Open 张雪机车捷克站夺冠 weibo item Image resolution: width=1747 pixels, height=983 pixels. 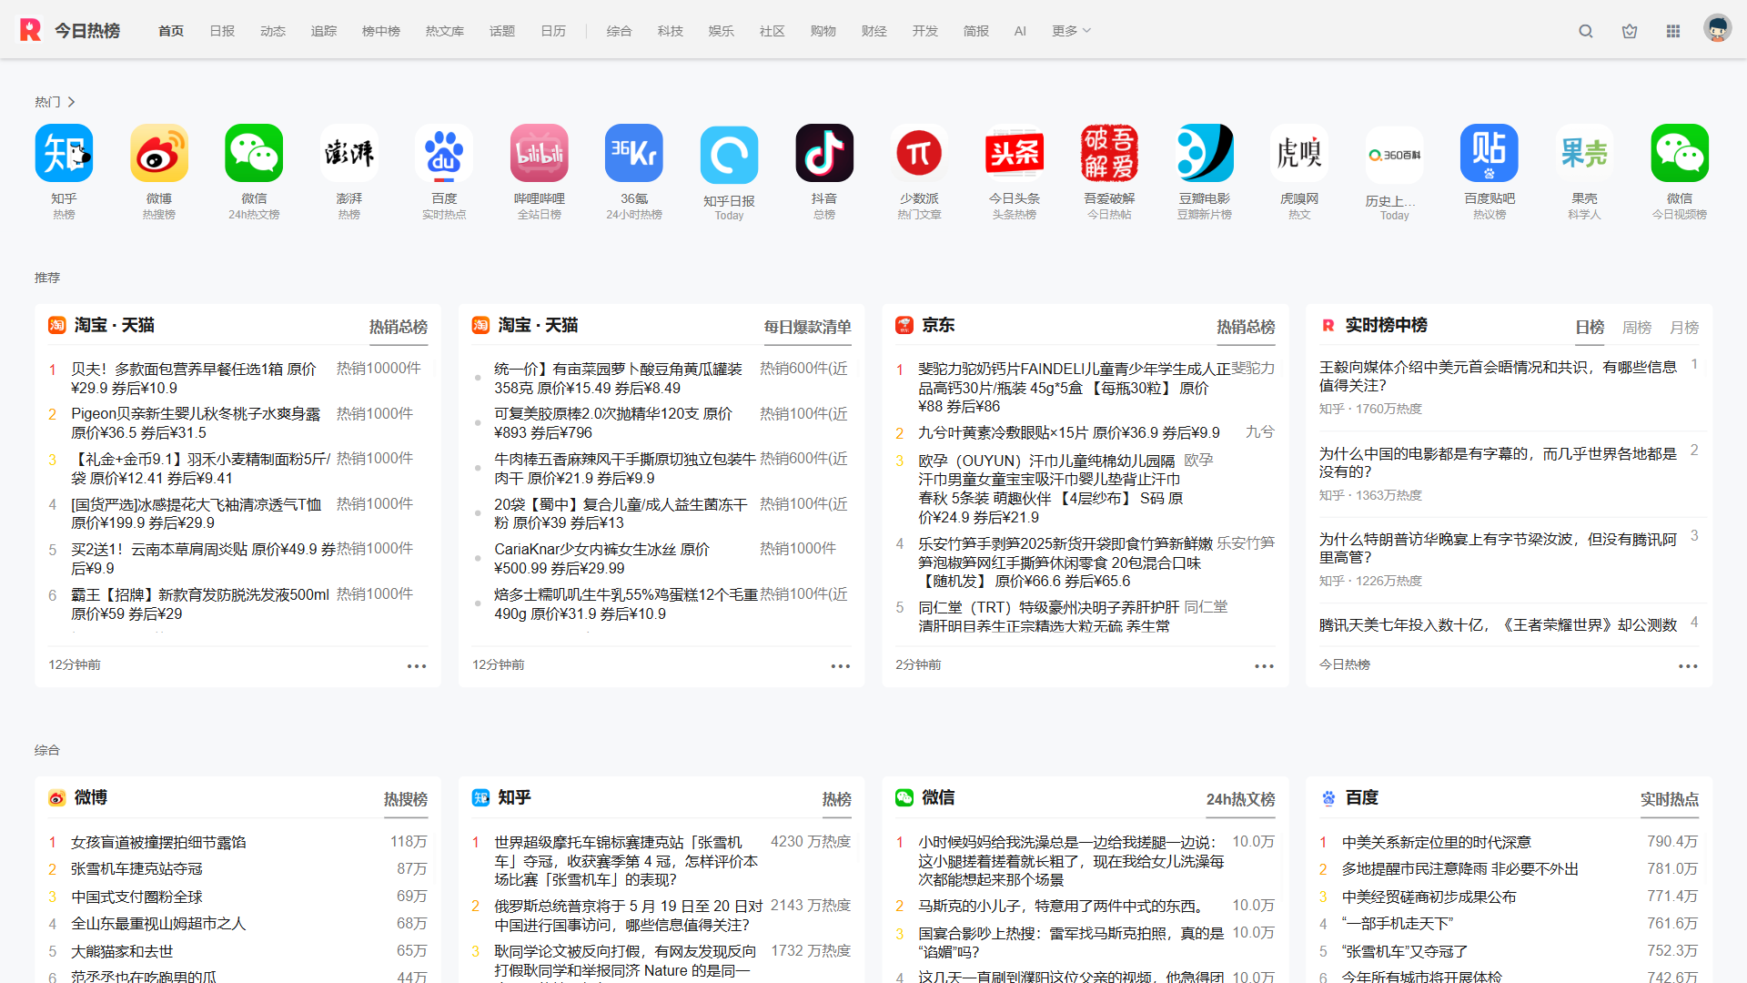coord(136,869)
